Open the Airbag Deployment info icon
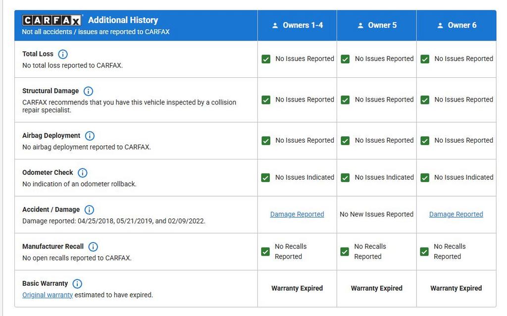 90,136
